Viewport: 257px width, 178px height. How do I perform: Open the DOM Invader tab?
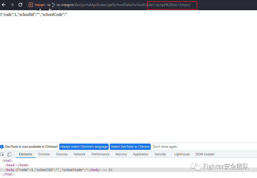(205, 154)
